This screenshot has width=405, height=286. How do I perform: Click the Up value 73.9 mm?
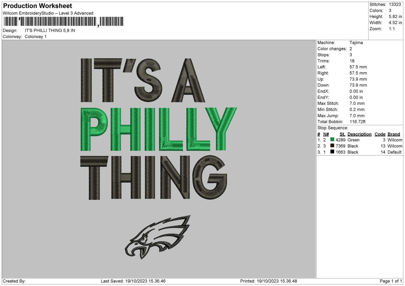(x=358, y=79)
